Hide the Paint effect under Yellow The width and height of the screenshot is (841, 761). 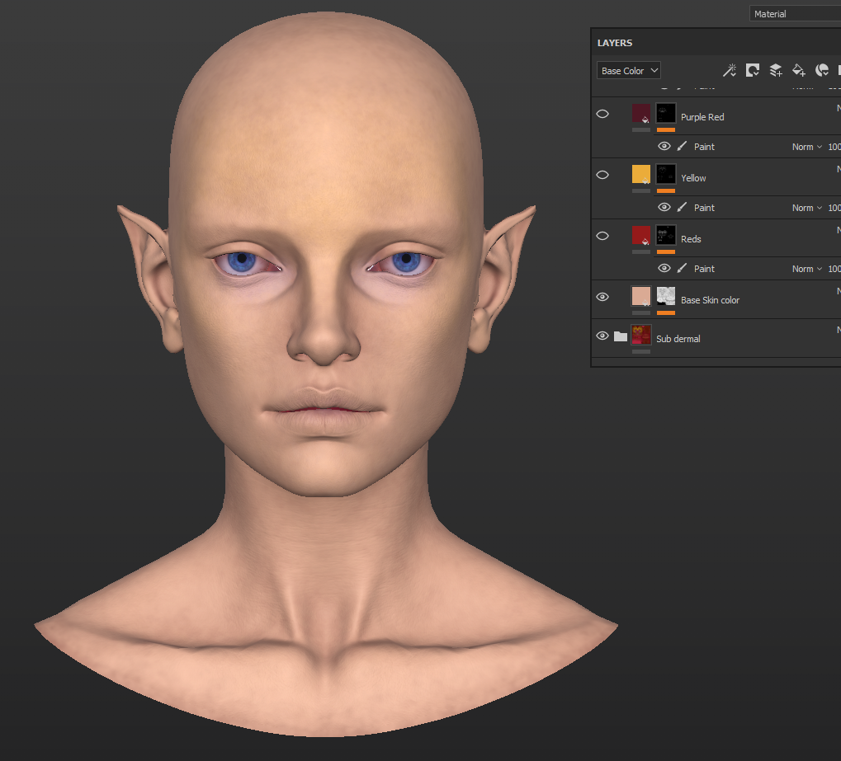point(664,208)
